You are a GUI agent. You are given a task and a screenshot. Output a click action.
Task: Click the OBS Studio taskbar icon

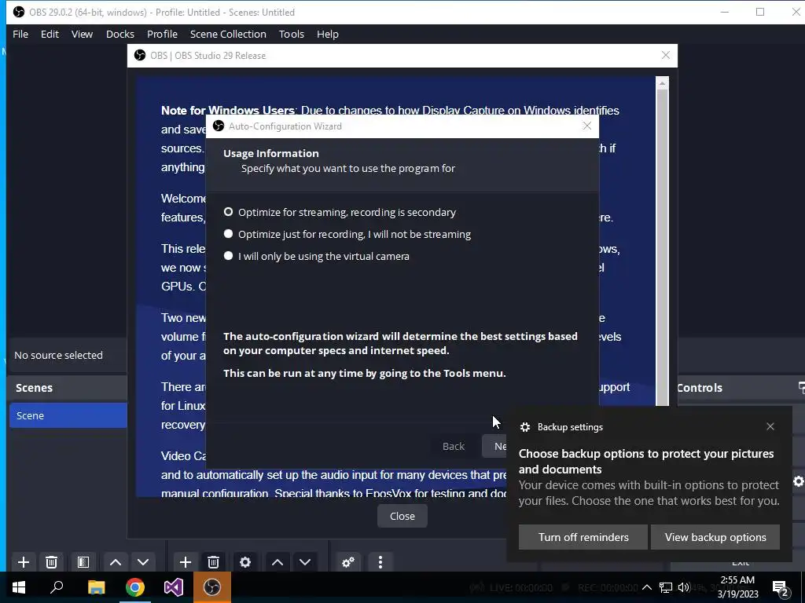212,587
